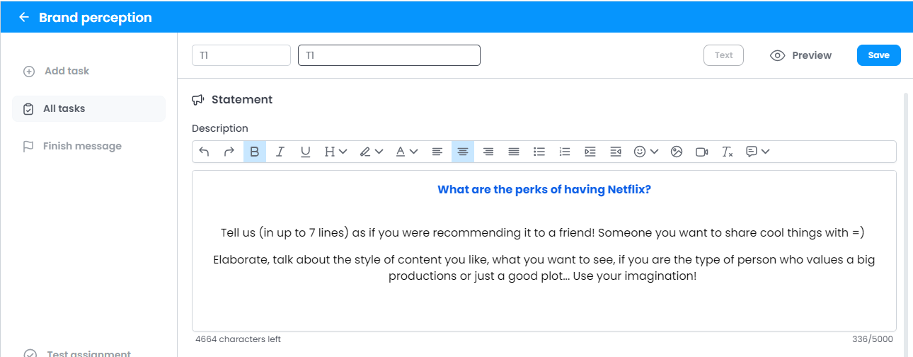
Task: Click the Brand perception title
Action: pyautogui.click(x=96, y=17)
